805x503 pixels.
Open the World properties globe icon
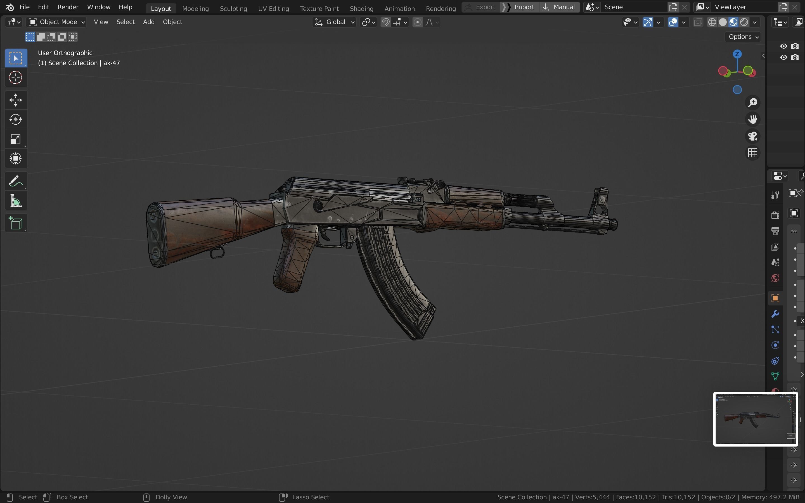(x=775, y=278)
